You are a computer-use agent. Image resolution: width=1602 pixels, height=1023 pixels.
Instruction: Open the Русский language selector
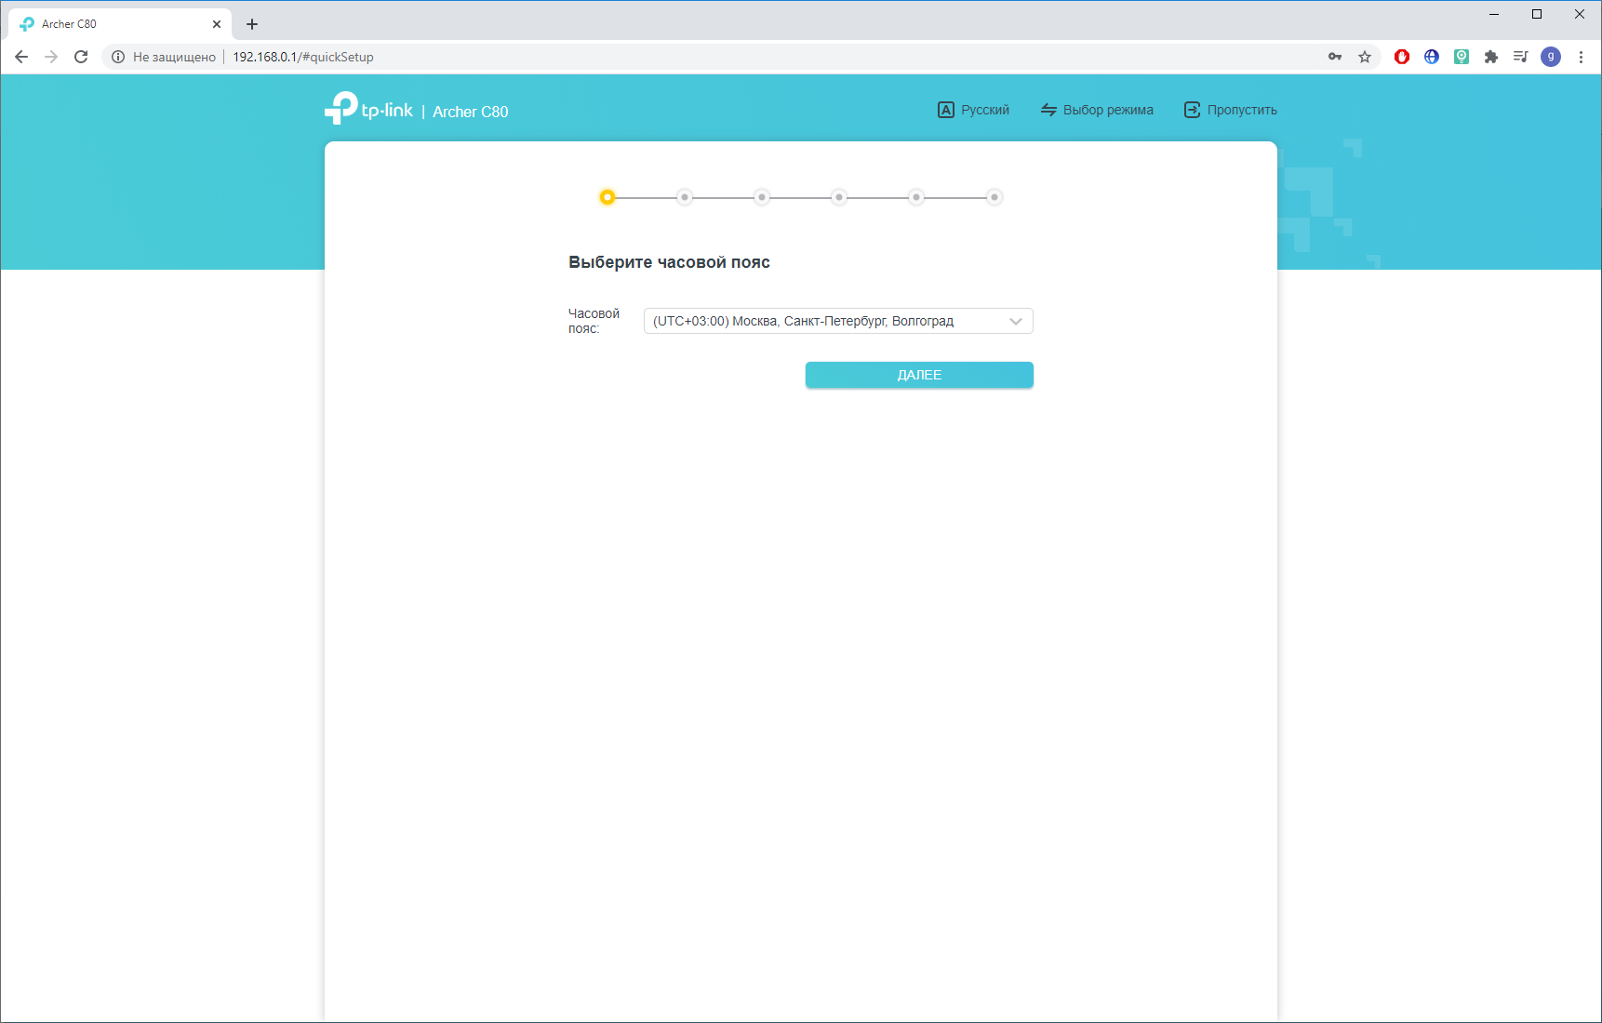click(973, 110)
